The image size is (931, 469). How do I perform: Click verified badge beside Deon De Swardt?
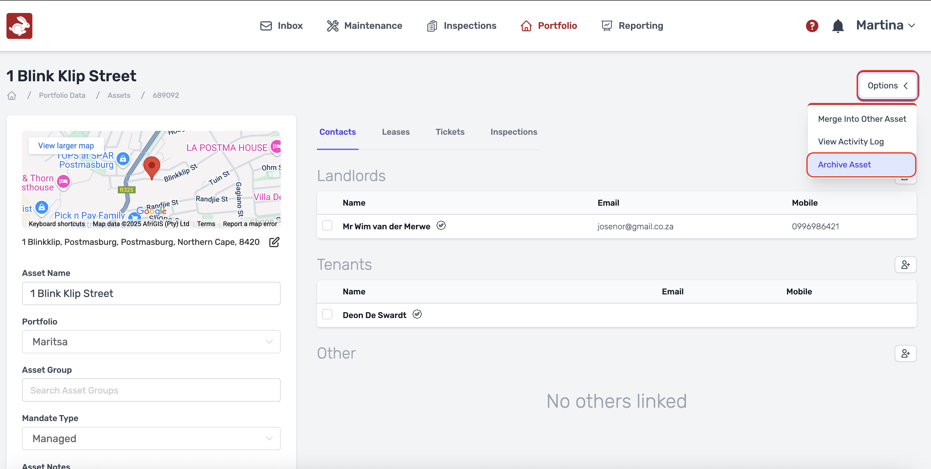pyautogui.click(x=417, y=314)
